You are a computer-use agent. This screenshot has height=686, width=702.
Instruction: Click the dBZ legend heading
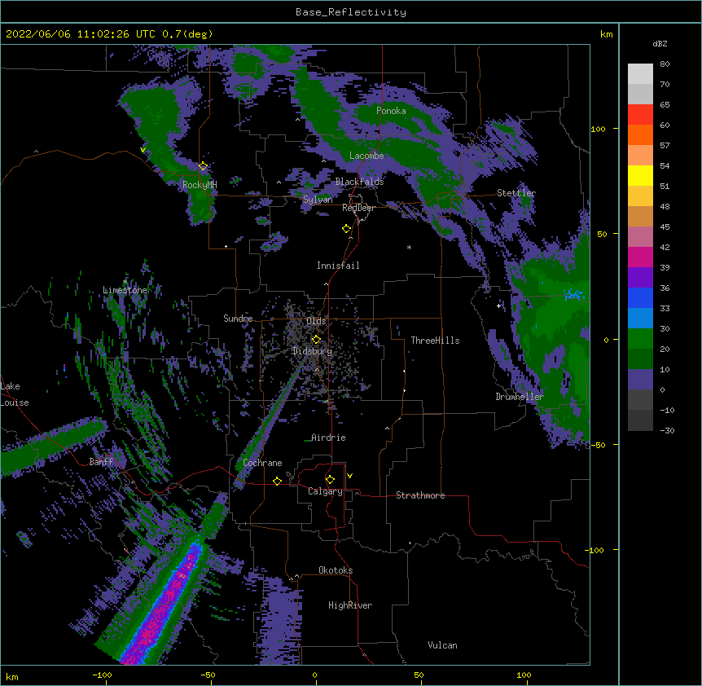[660, 43]
